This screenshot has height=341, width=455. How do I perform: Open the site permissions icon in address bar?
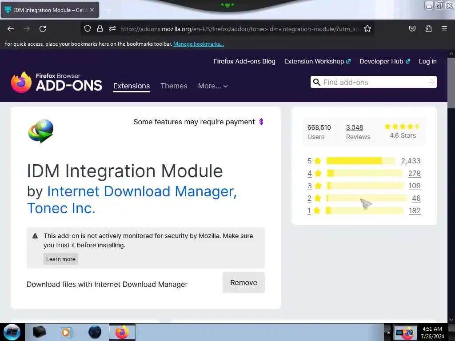click(112, 28)
